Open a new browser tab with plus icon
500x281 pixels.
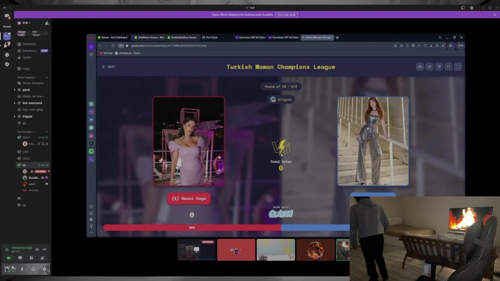[337, 37]
